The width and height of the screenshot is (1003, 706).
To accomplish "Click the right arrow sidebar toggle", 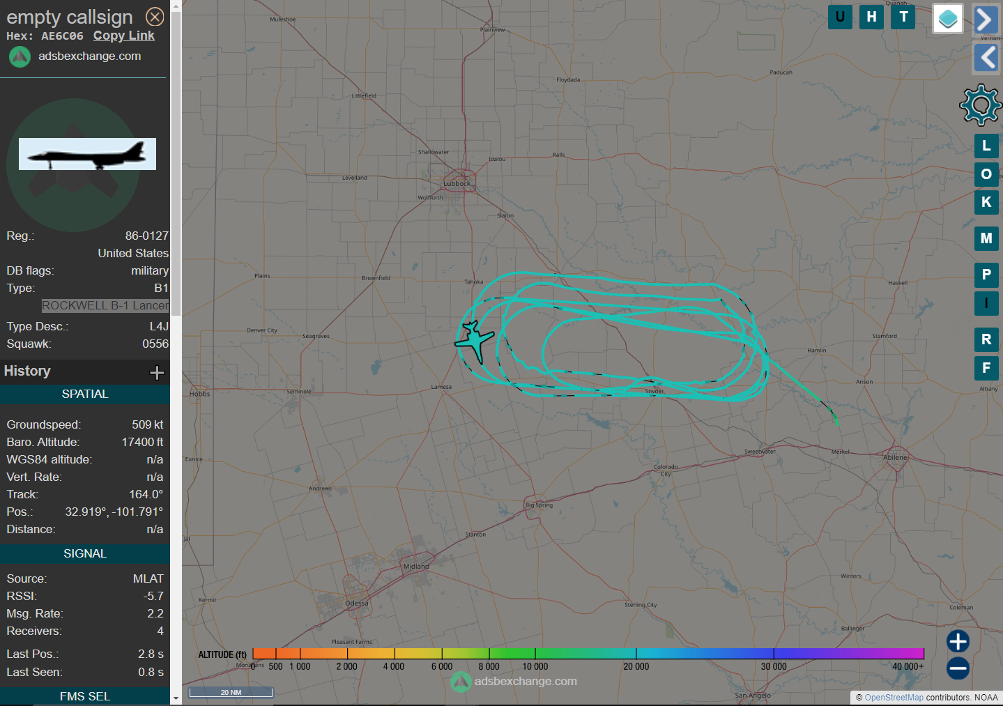I will (986, 20).
